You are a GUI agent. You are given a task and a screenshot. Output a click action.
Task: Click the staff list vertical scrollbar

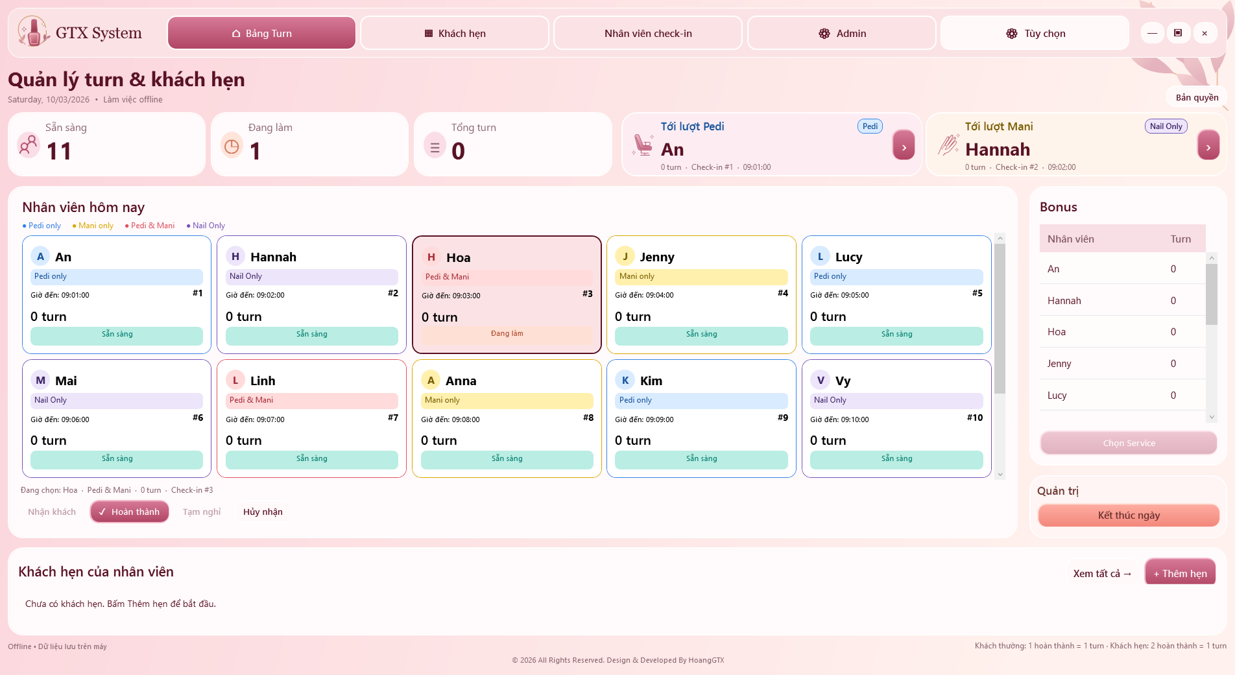coord(1000,356)
